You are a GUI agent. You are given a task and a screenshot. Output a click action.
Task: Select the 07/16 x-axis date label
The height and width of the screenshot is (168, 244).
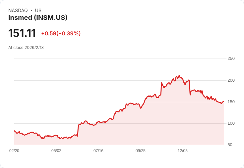pyautogui.click(x=98, y=151)
